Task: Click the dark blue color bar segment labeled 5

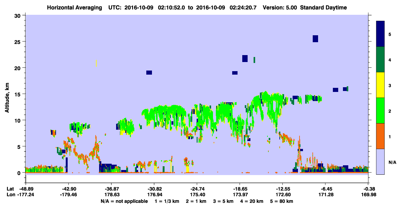Action: pyautogui.click(x=380, y=34)
